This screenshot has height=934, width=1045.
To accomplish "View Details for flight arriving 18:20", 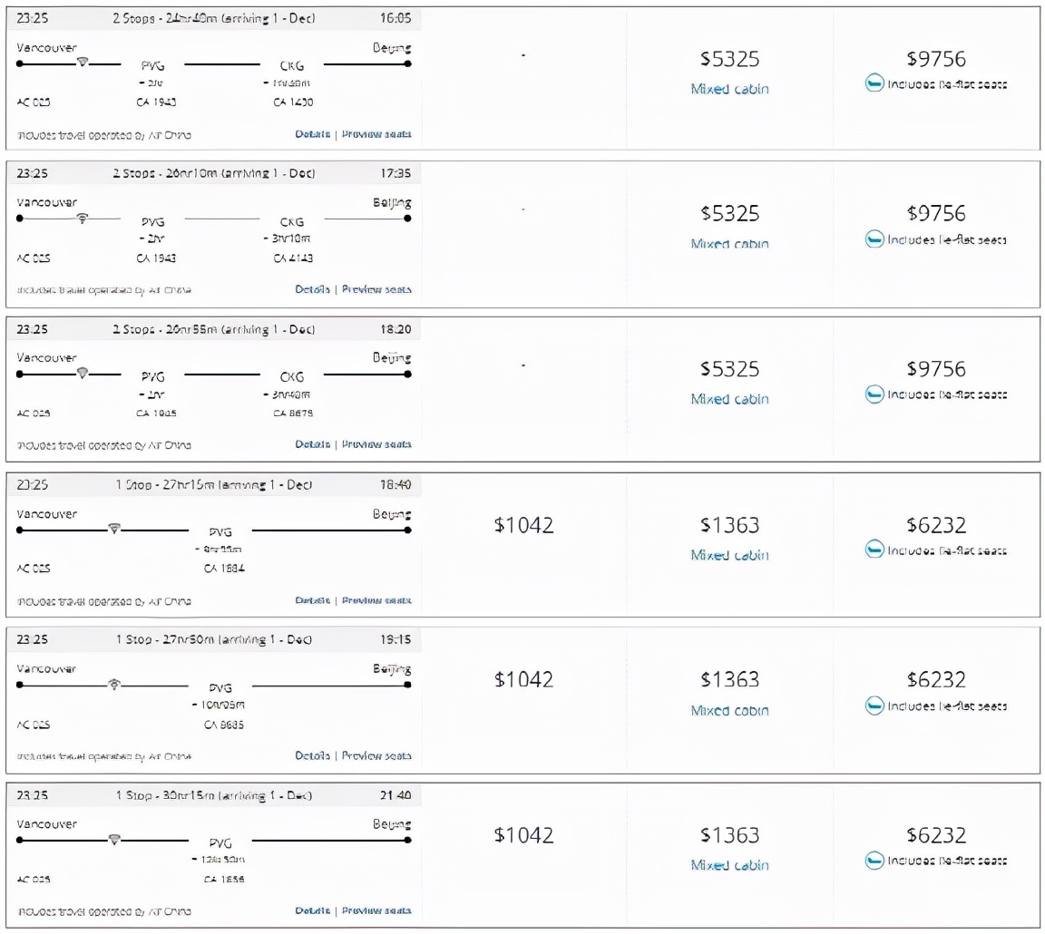I will point(312,444).
